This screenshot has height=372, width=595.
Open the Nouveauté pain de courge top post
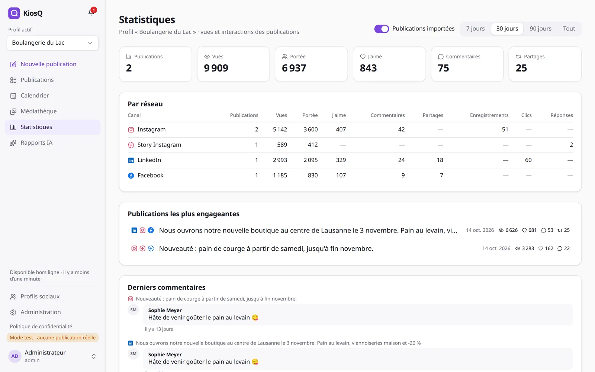click(350, 248)
